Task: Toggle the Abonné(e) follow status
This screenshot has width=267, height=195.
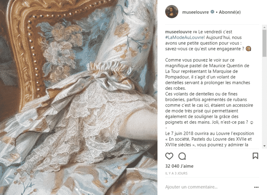Action: [x=230, y=12]
